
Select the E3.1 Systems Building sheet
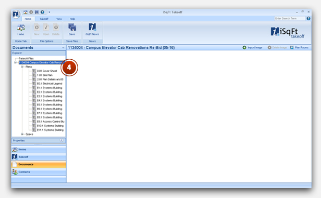(50, 96)
